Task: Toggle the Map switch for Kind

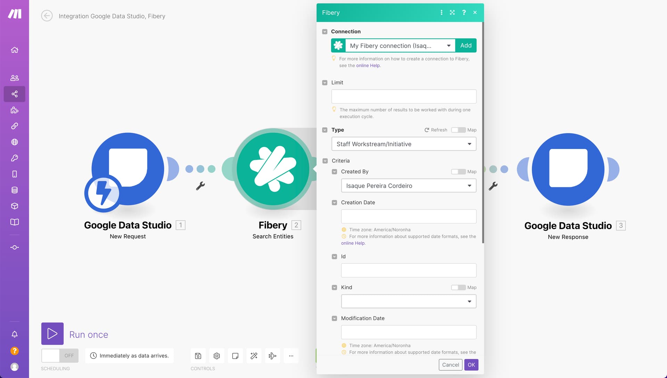Action: pos(458,287)
